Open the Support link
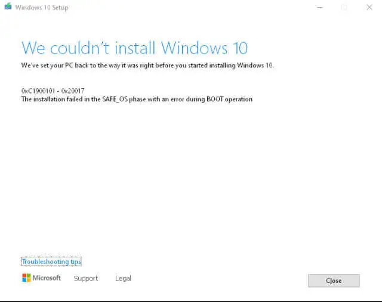The image size is (382, 302). click(x=86, y=278)
